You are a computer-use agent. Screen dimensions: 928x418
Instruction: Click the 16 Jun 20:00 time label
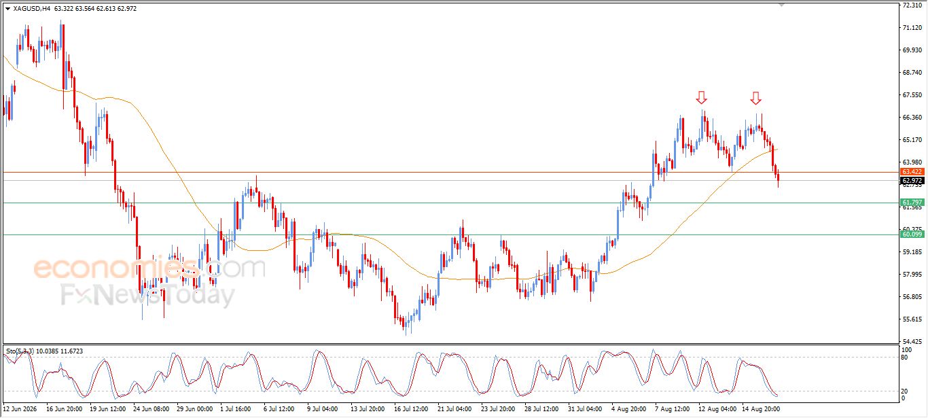pos(65,410)
